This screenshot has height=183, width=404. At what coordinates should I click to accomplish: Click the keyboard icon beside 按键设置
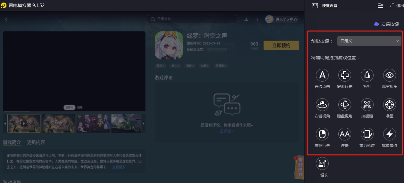[315, 6]
